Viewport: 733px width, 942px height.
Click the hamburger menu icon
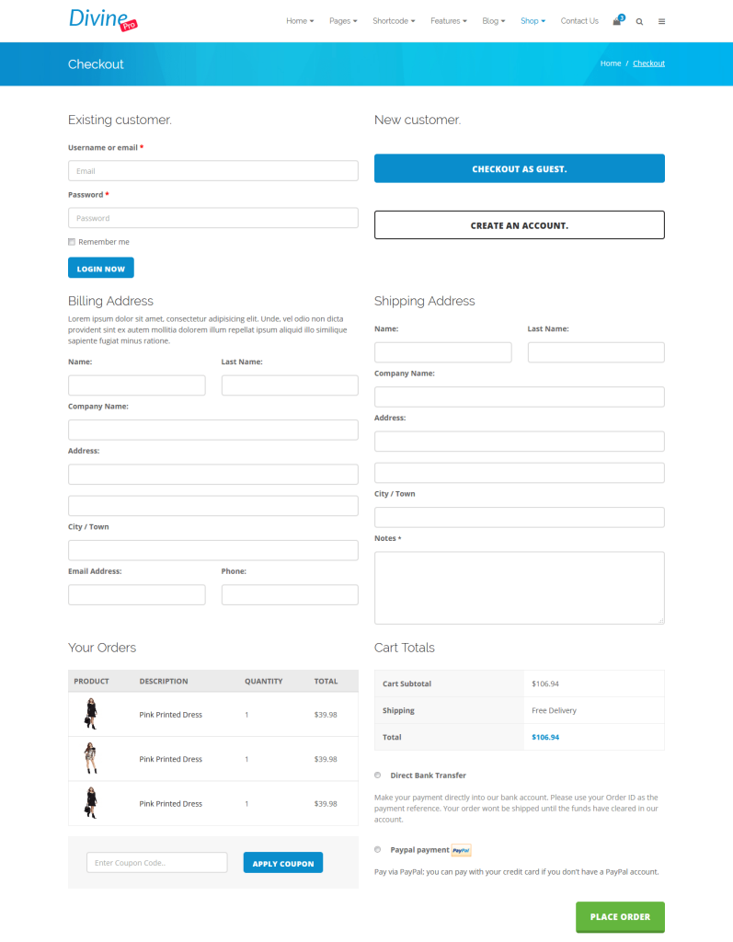tap(661, 21)
